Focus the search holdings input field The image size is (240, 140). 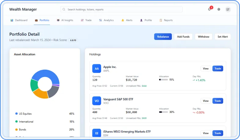pyautogui.click(x=122, y=9)
